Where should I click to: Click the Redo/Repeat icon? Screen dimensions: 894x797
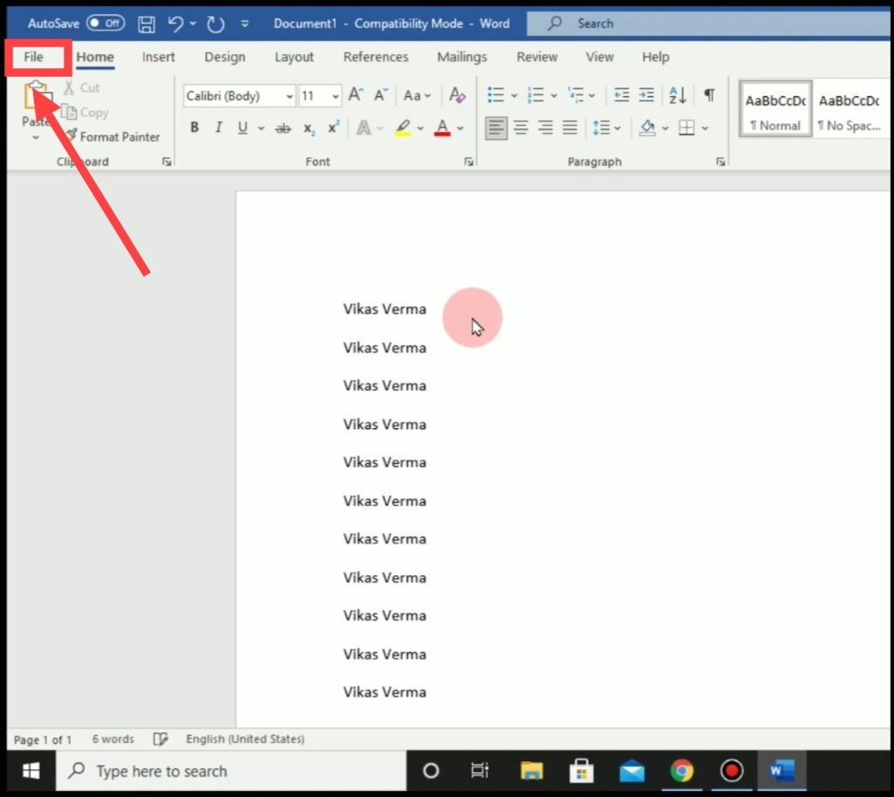click(x=216, y=24)
